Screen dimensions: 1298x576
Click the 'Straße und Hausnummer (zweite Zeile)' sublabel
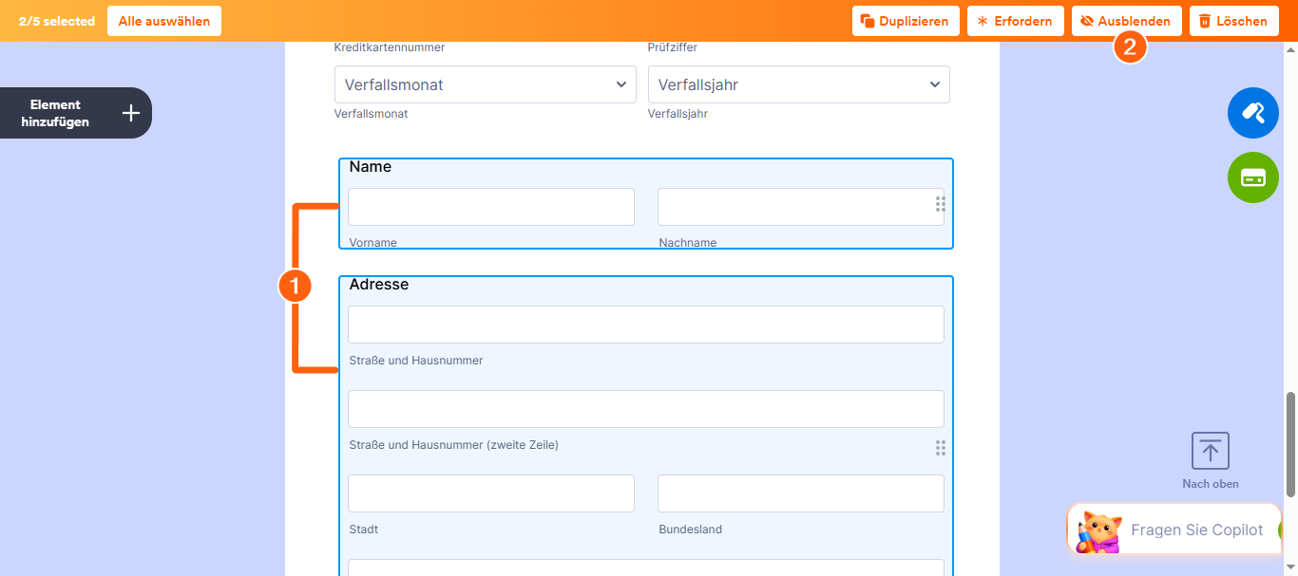(x=454, y=445)
